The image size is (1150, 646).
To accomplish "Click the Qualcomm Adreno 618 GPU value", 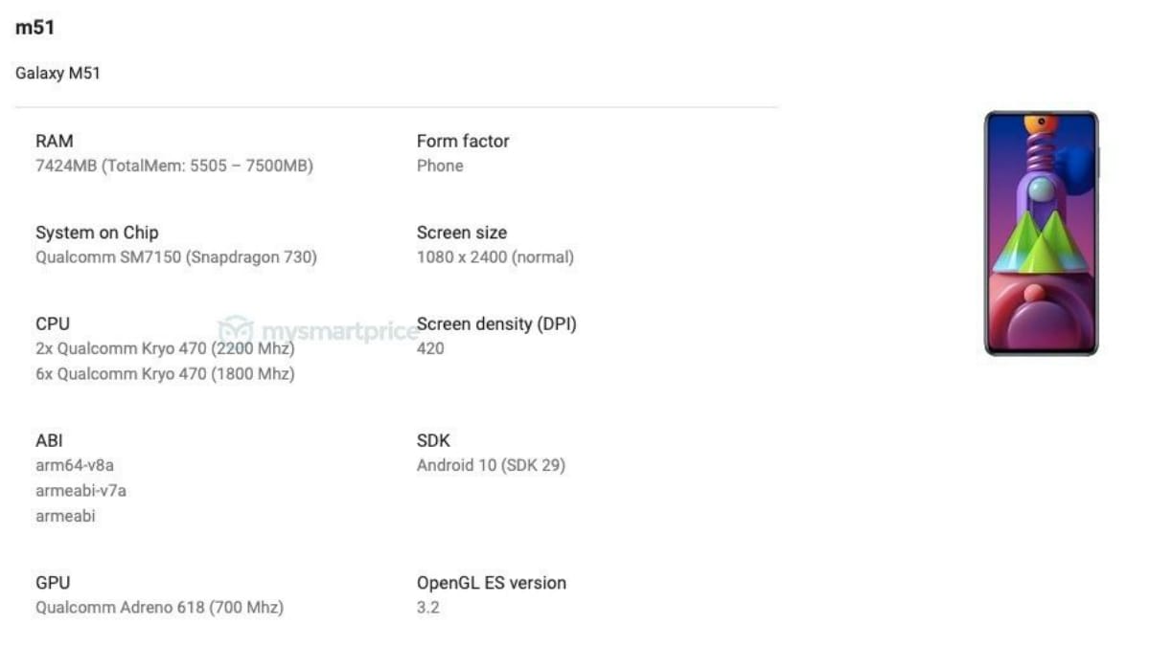I will pos(159,608).
